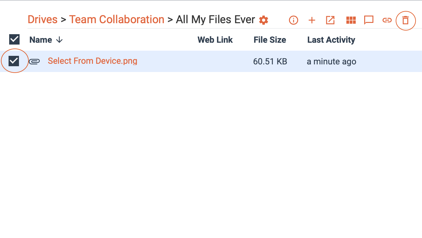The image size is (422, 238).
Task: Open comments speech bubble icon
Action: tap(369, 20)
